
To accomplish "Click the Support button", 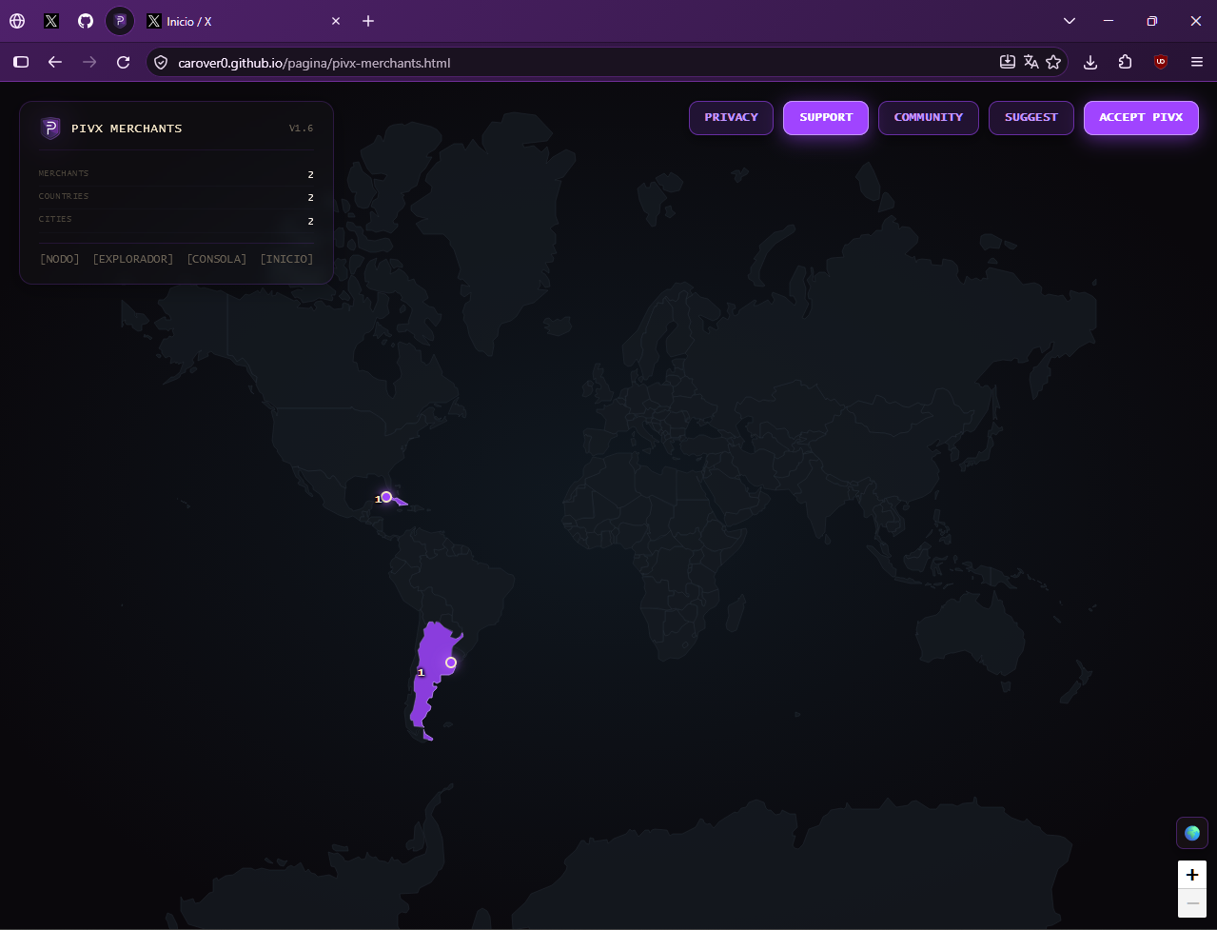I will 826,118.
